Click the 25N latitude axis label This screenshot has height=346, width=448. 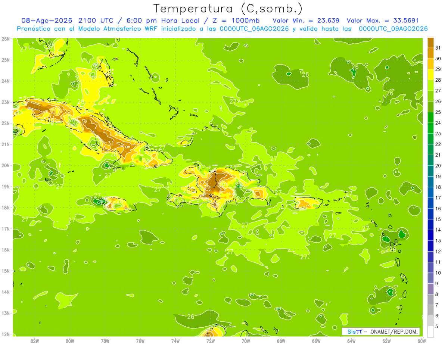6,60
